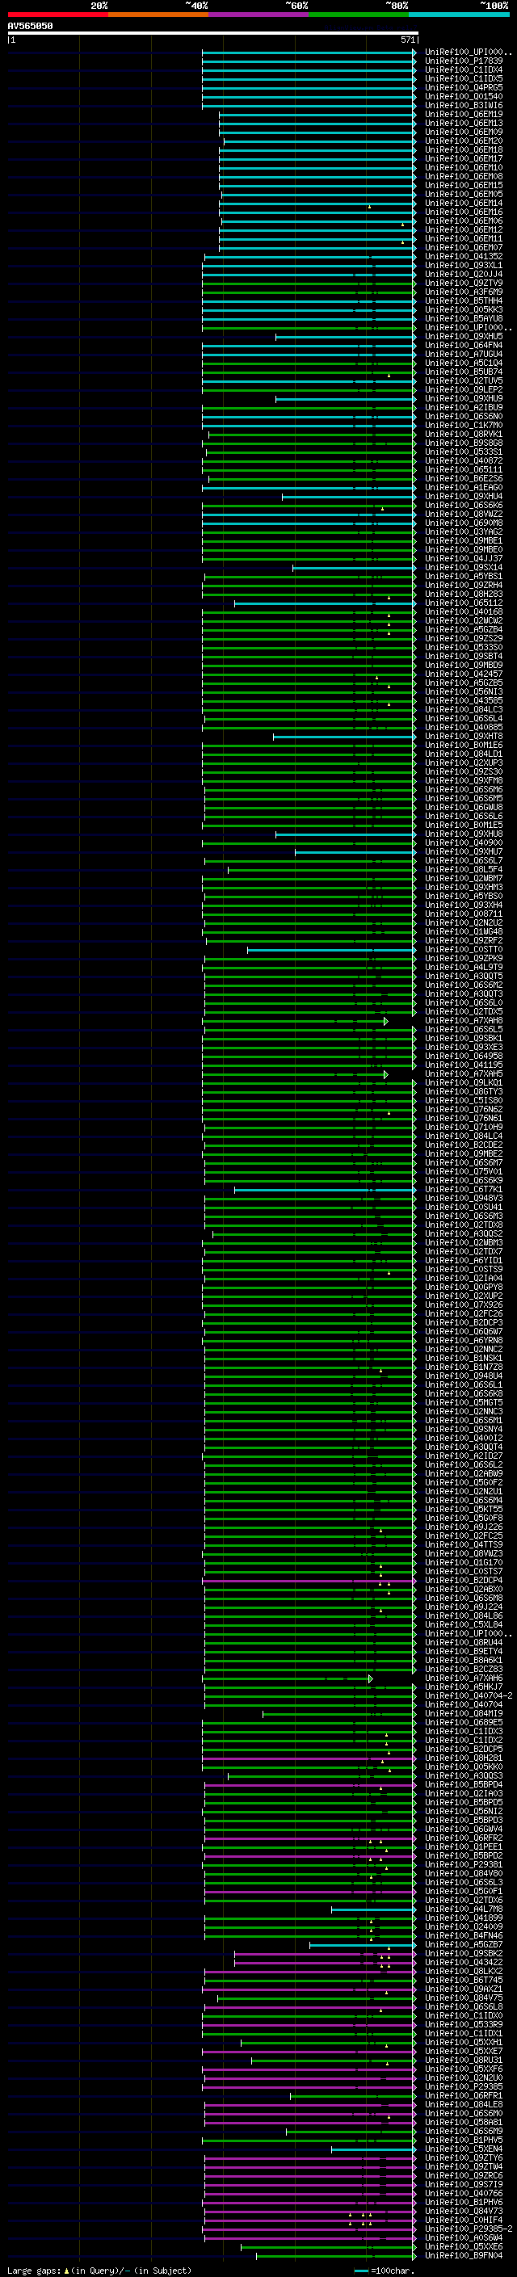517x2277 pixels.
Task: Select the UniRef100_Q76N62 label
Action: pos(463,1109)
